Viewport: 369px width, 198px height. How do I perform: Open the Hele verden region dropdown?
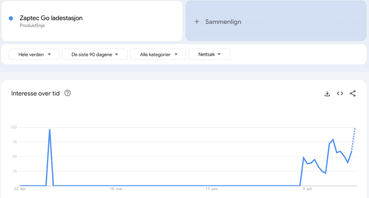pos(34,54)
